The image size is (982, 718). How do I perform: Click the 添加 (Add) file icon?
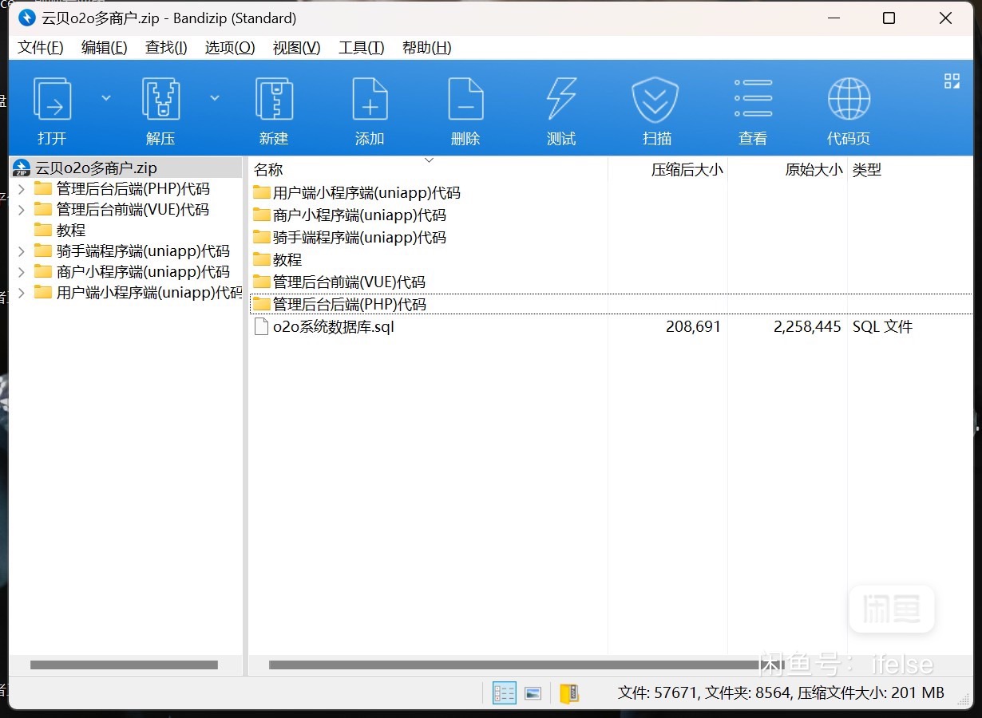click(370, 100)
